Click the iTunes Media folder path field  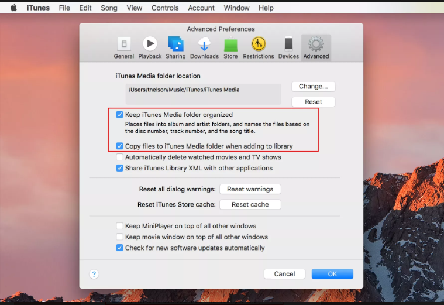click(x=204, y=94)
